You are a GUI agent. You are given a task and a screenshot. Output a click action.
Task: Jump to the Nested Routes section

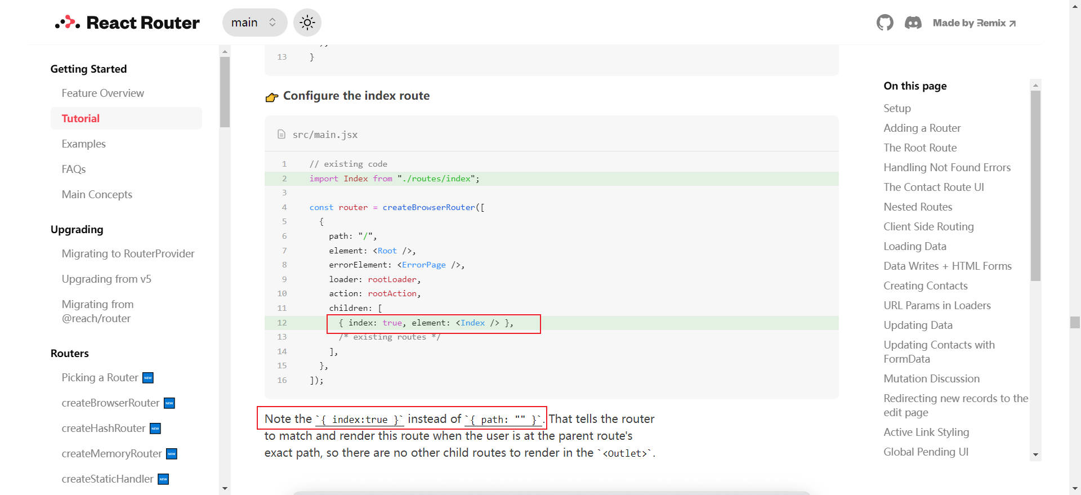918,207
